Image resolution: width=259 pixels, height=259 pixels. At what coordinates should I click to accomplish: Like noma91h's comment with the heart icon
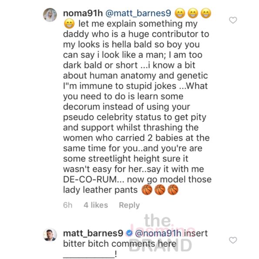(233, 20)
